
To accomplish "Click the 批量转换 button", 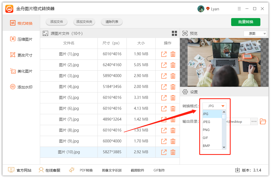I will point(245,22).
